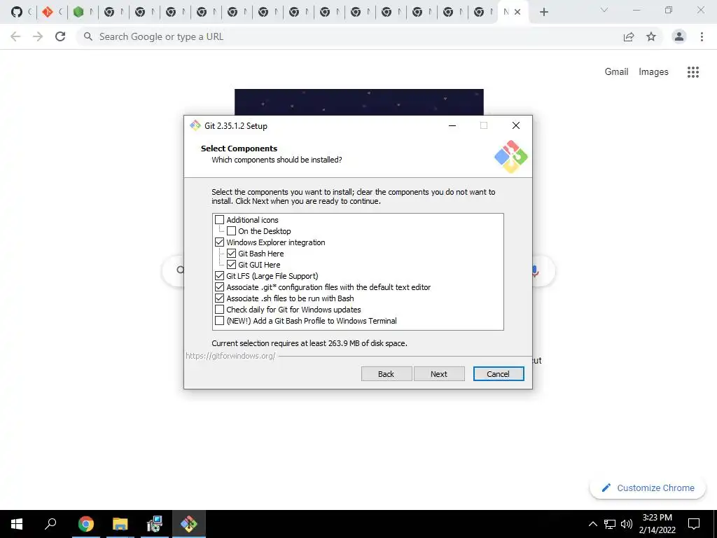
Task: Open the Google apps grid
Action: (x=693, y=72)
